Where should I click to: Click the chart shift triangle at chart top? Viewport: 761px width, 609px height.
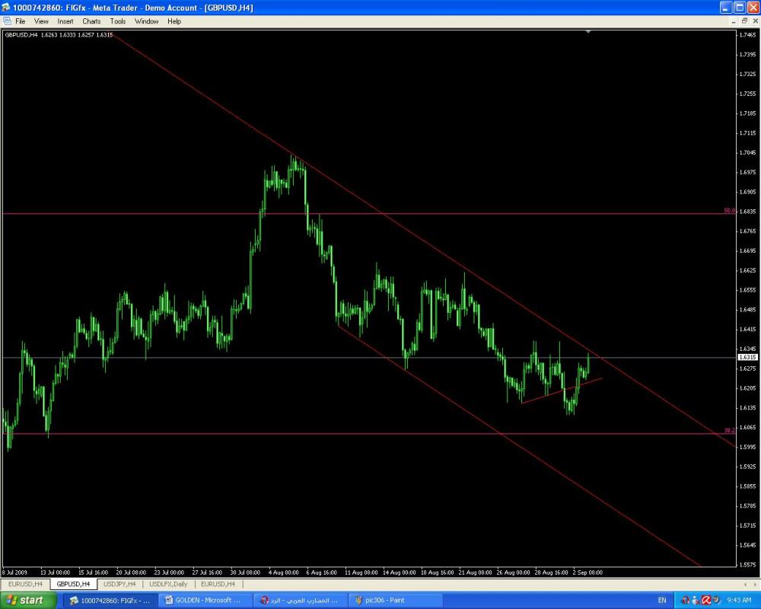click(x=588, y=32)
